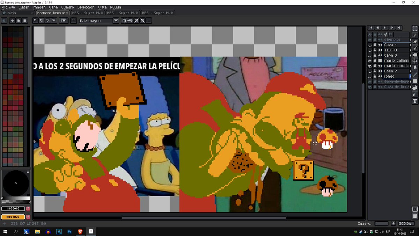
Task: Open Windows Start menu
Action: pos(5,231)
